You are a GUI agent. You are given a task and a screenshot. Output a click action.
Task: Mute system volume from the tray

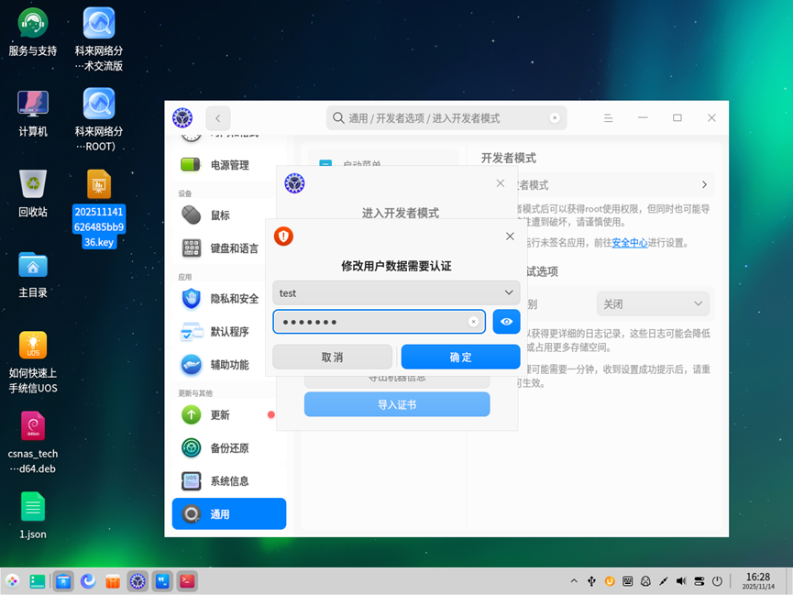pyautogui.click(x=680, y=580)
